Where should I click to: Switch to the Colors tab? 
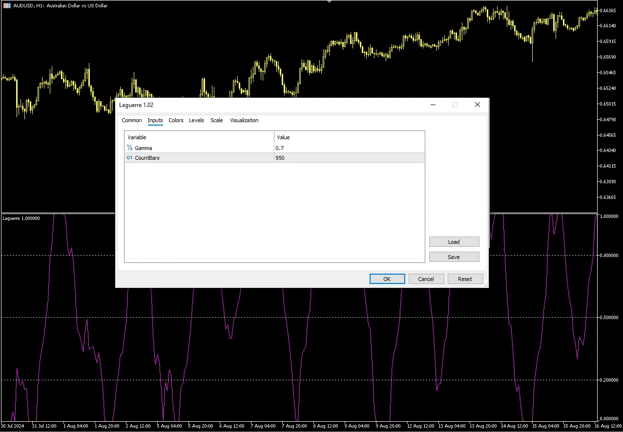click(176, 120)
